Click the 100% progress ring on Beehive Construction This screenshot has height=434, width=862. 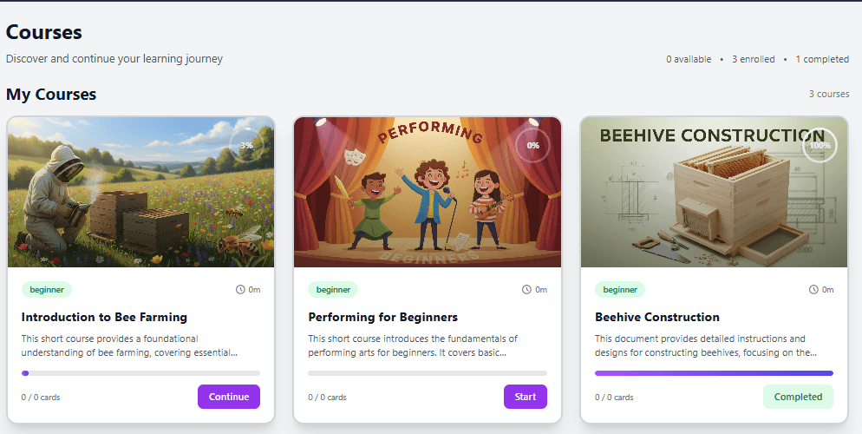tap(820, 145)
